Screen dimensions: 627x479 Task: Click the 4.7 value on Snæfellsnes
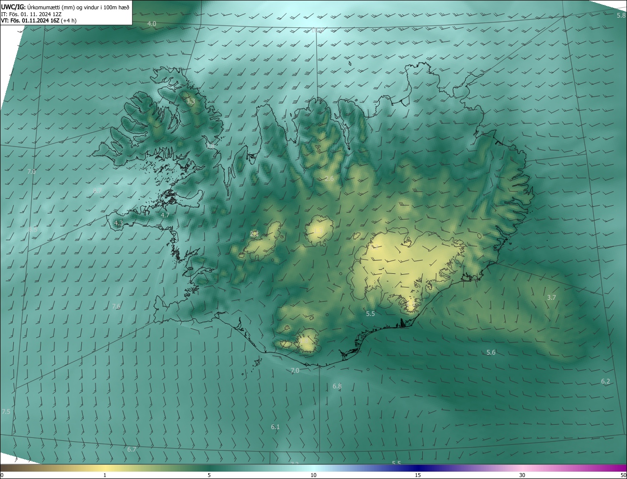pos(165,215)
